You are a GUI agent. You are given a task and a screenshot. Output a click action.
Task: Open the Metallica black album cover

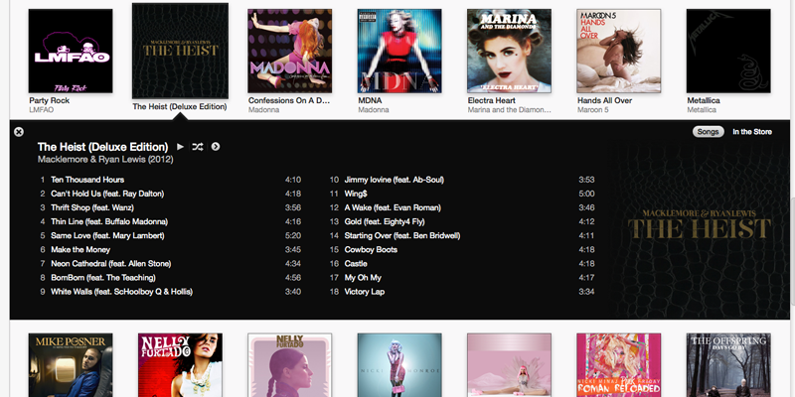click(728, 51)
